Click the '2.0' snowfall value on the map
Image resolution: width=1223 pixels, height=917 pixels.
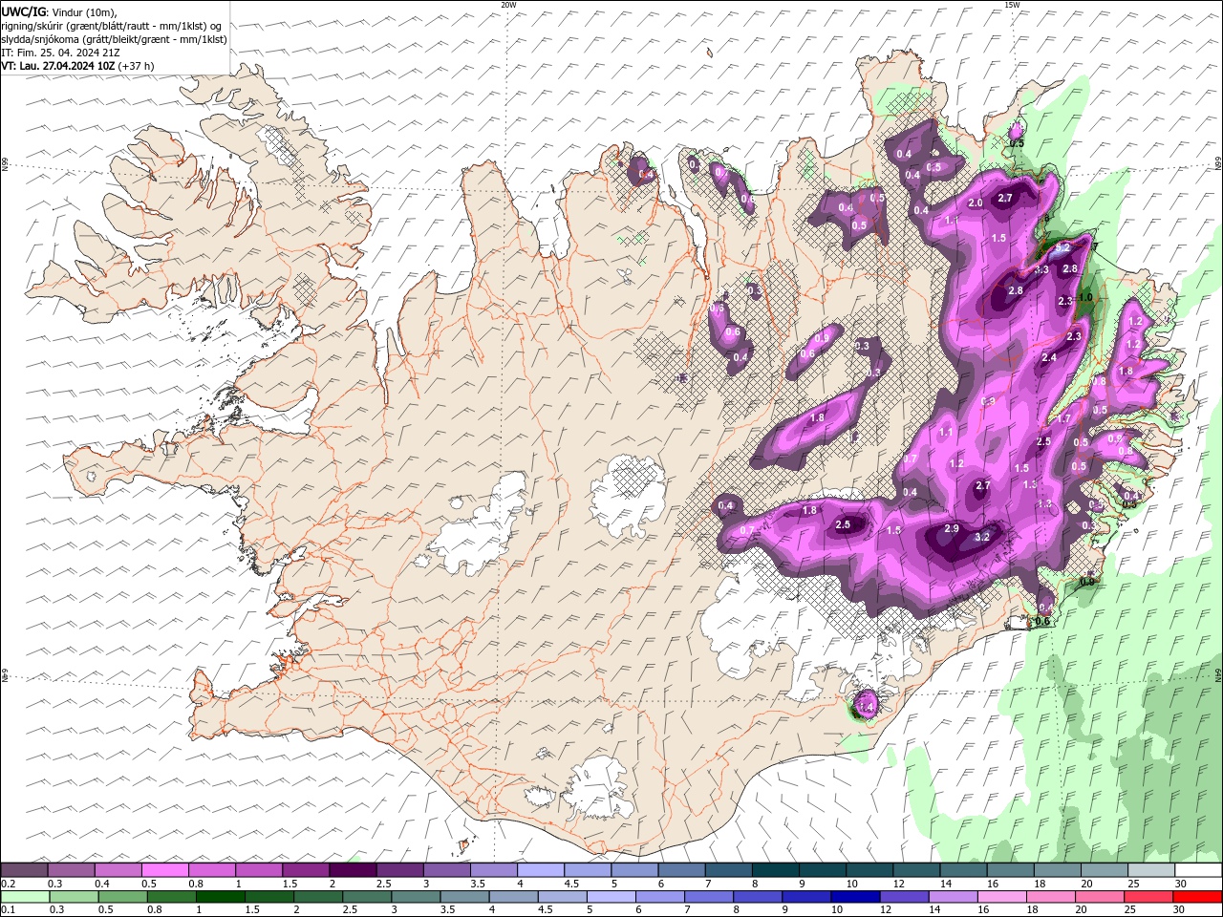(x=976, y=203)
